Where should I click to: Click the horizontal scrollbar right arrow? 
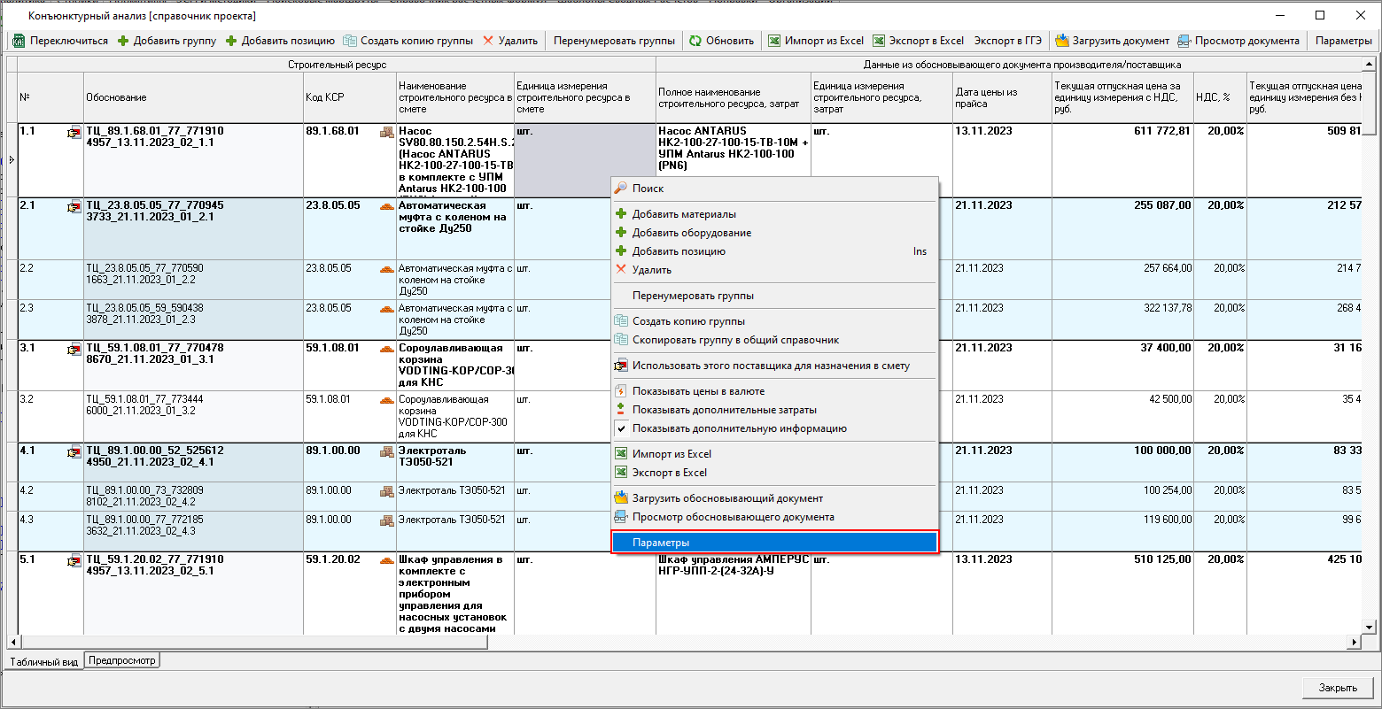pos(1354,642)
